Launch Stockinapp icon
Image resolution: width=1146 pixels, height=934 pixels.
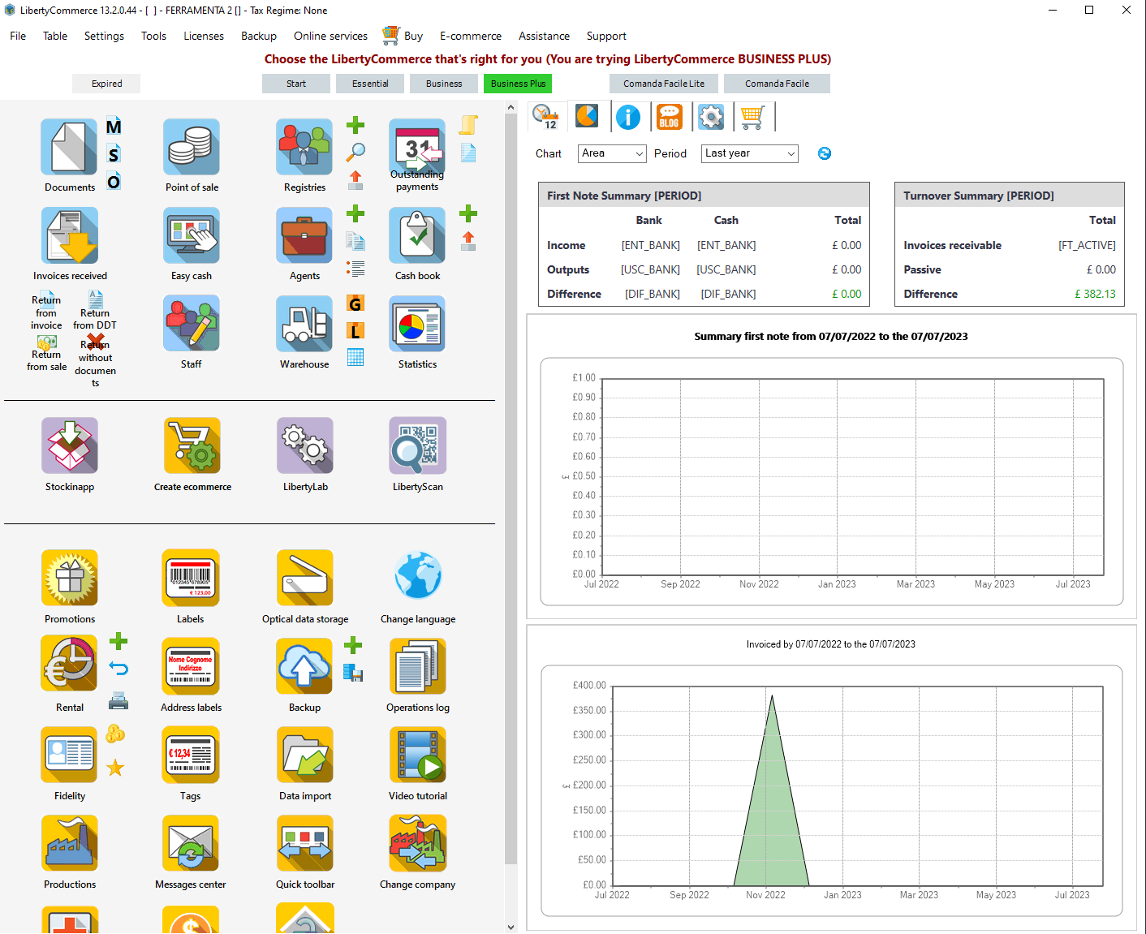69,445
